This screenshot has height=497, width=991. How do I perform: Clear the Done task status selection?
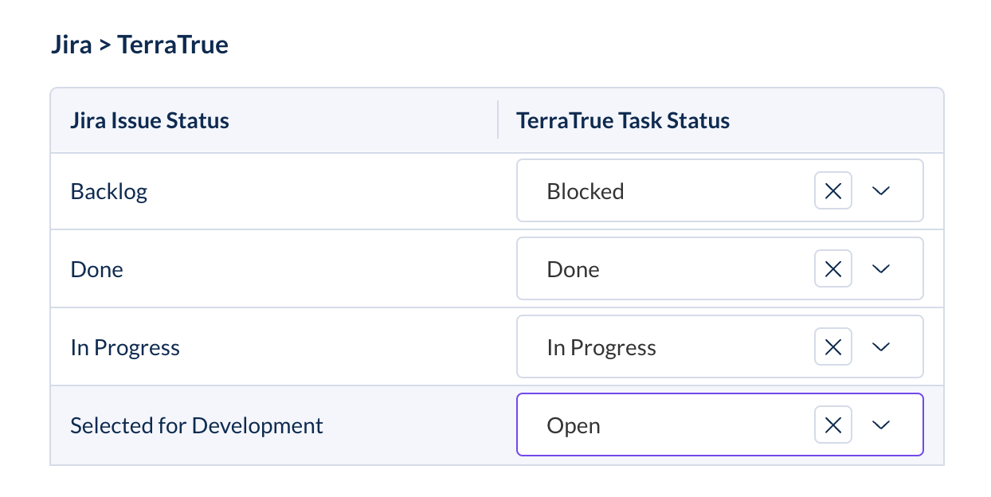pyautogui.click(x=833, y=269)
